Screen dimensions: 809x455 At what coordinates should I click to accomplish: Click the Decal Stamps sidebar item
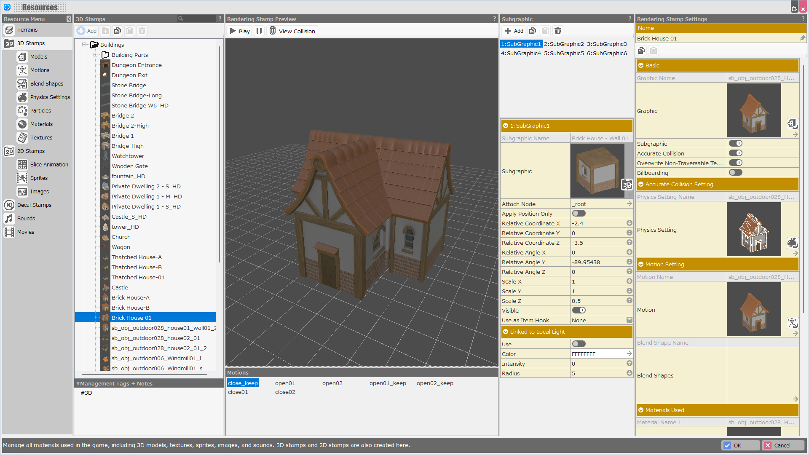(34, 205)
